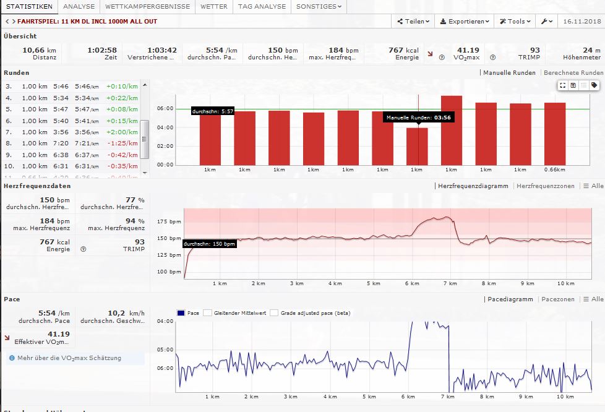Go to previous activity with left arrow

(x=6, y=22)
